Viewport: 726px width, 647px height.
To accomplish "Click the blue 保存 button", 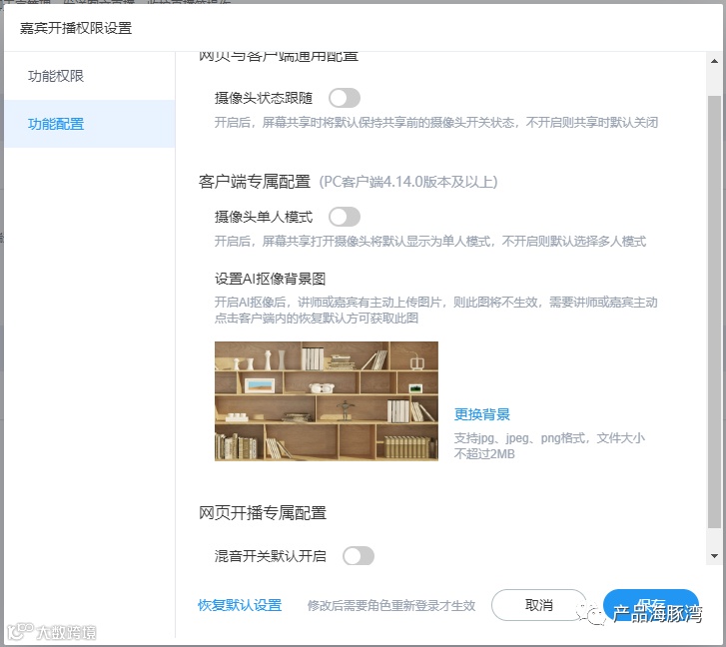I will (651, 604).
